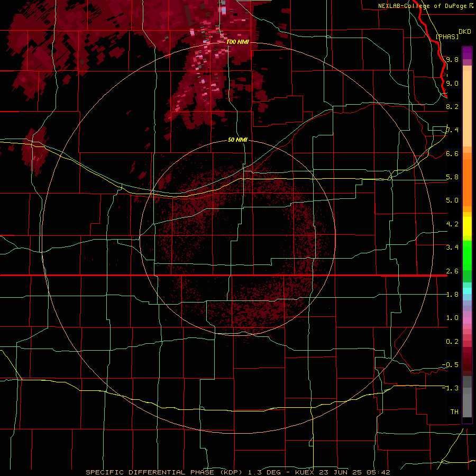The width and height of the screenshot is (476, 476).
Task: Click the 0.2 value on the color scale
Action: [452, 342]
